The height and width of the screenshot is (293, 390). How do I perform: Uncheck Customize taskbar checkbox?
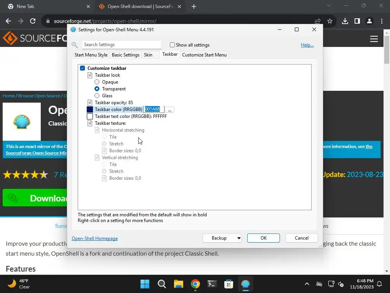click(x=83, y=68)
